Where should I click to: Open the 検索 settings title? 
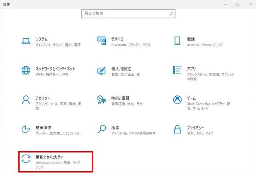click(x=115, y=128)
